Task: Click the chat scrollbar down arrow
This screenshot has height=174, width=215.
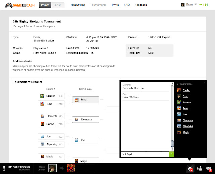Action: (x=172, y=149)
